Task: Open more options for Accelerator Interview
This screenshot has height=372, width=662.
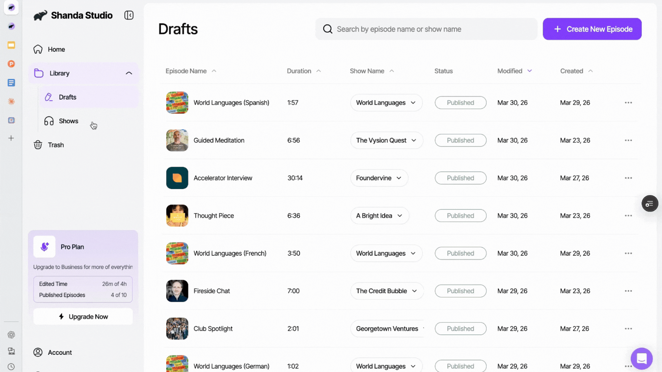Action: tap(628, 178)
